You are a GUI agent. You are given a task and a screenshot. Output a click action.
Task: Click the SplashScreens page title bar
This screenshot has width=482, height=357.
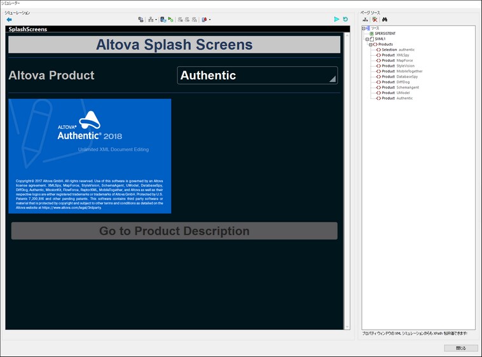[x=177, y=29]
